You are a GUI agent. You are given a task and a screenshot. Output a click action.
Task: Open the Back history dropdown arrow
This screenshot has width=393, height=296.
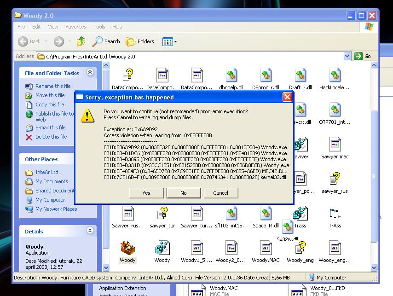(46, 41)
